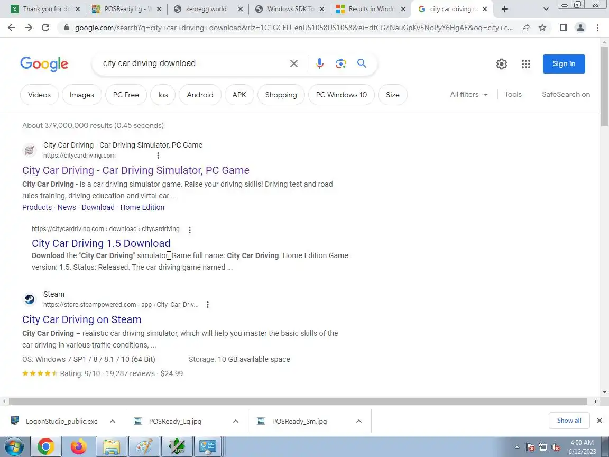Open SafeSearch on setting
This screenshot has width=609, height=457.
(566, 95)
